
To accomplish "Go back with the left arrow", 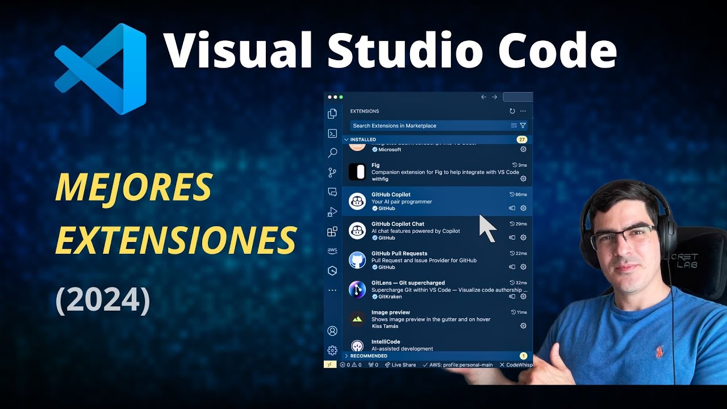I will coord(484,97).
